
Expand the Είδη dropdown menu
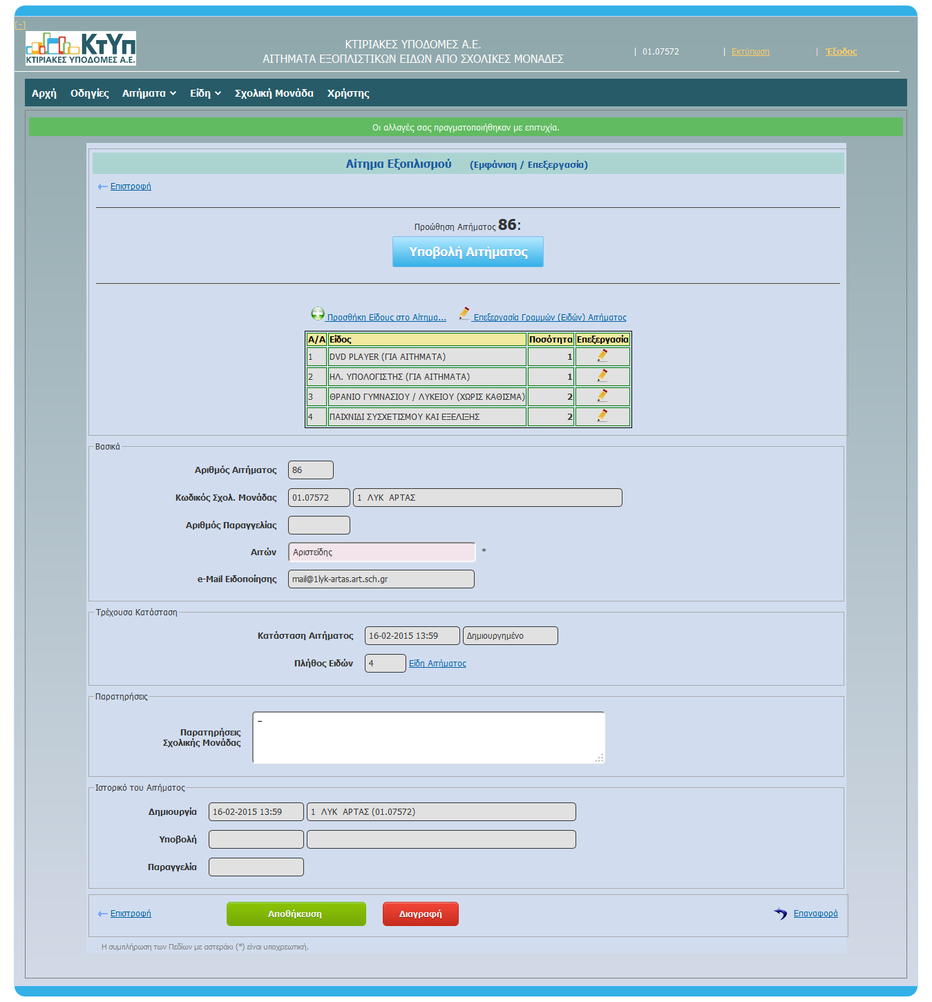click(x=205, y=93)
